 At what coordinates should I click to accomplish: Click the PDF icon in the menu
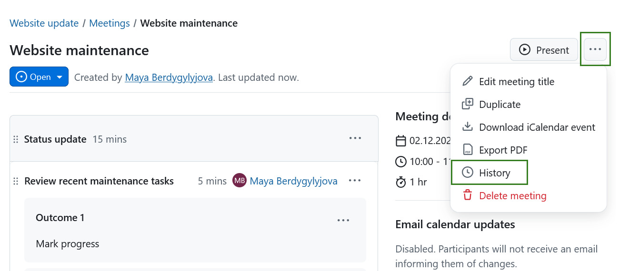coord(468,150)
